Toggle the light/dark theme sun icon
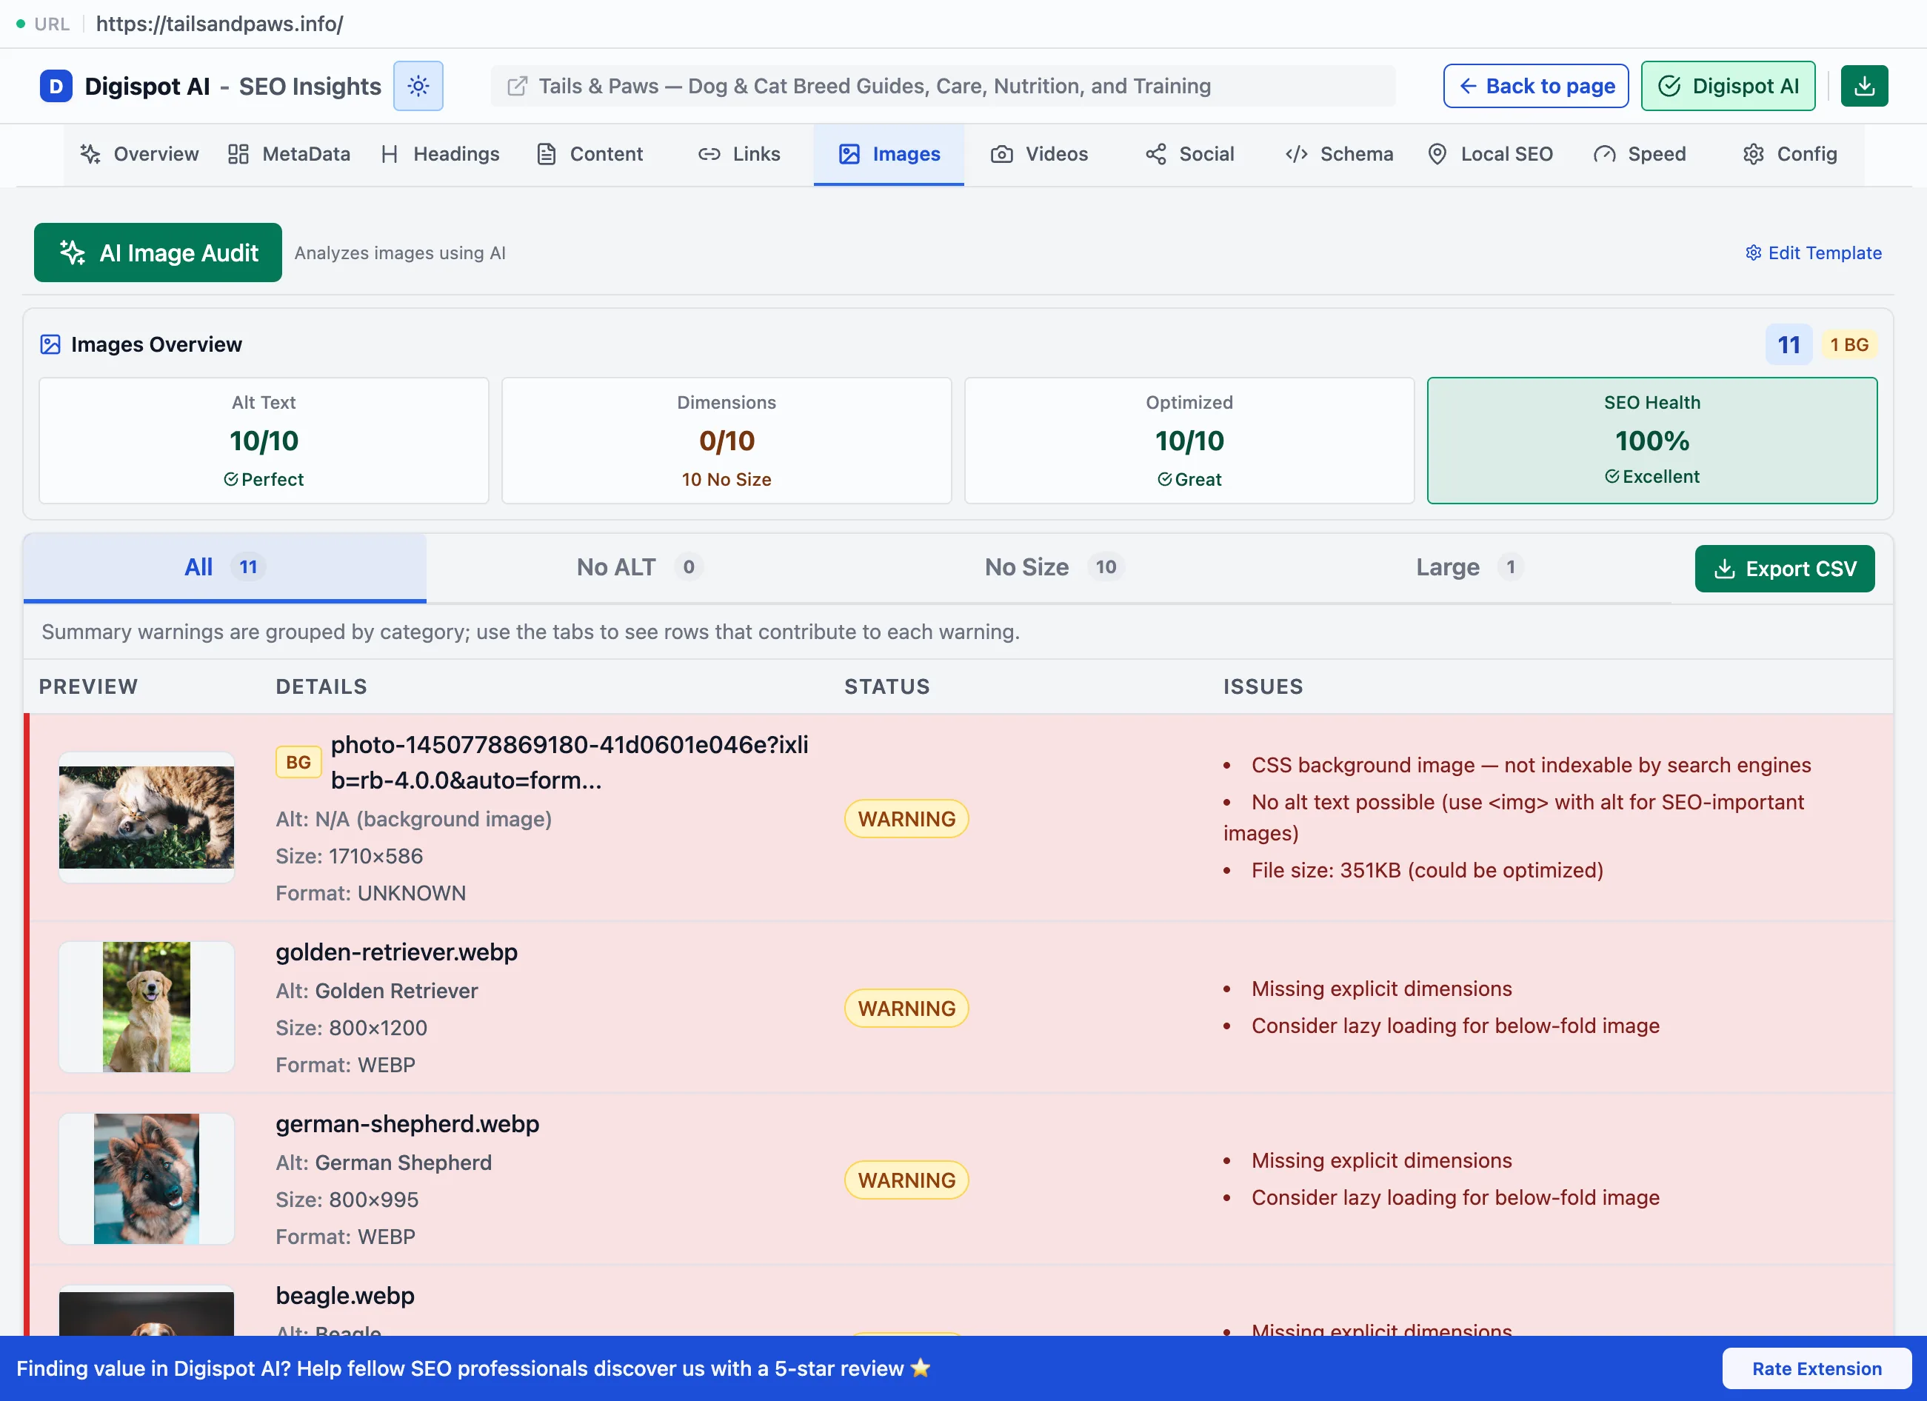1927x1401 pixels. (x=418, y=86)
